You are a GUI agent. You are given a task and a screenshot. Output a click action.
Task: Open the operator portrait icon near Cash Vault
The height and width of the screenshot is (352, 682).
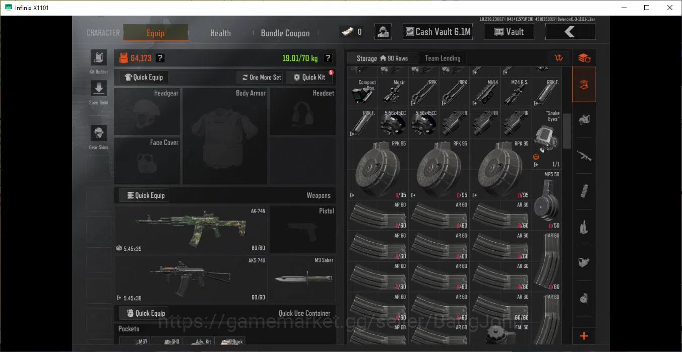(383, 32)
